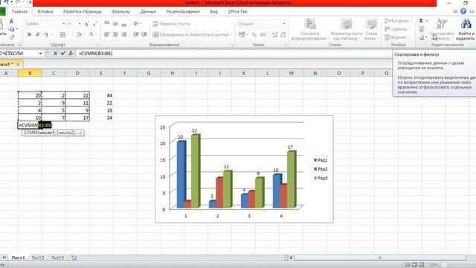Align text to middle of cell
476x268 pixels.
(115, 24)
